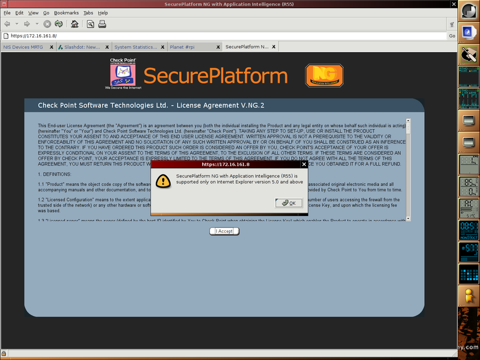Image resolution: width=480 pixels, height=360 pixels.
Task: Close the System Statistics tab
Action: (x=163, y=47)
